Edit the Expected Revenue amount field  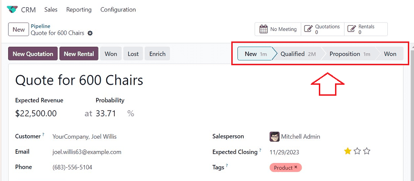tap(36, 113)
